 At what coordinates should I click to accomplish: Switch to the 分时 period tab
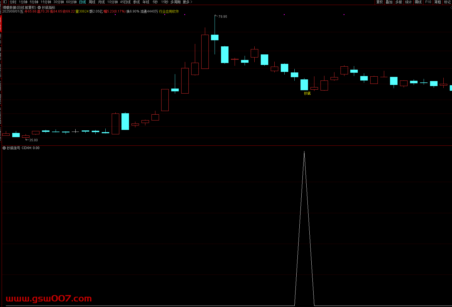pos(13,2)
